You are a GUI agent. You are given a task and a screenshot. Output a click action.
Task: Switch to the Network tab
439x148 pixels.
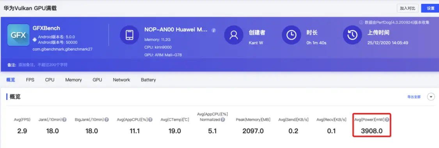coord(121,80)
